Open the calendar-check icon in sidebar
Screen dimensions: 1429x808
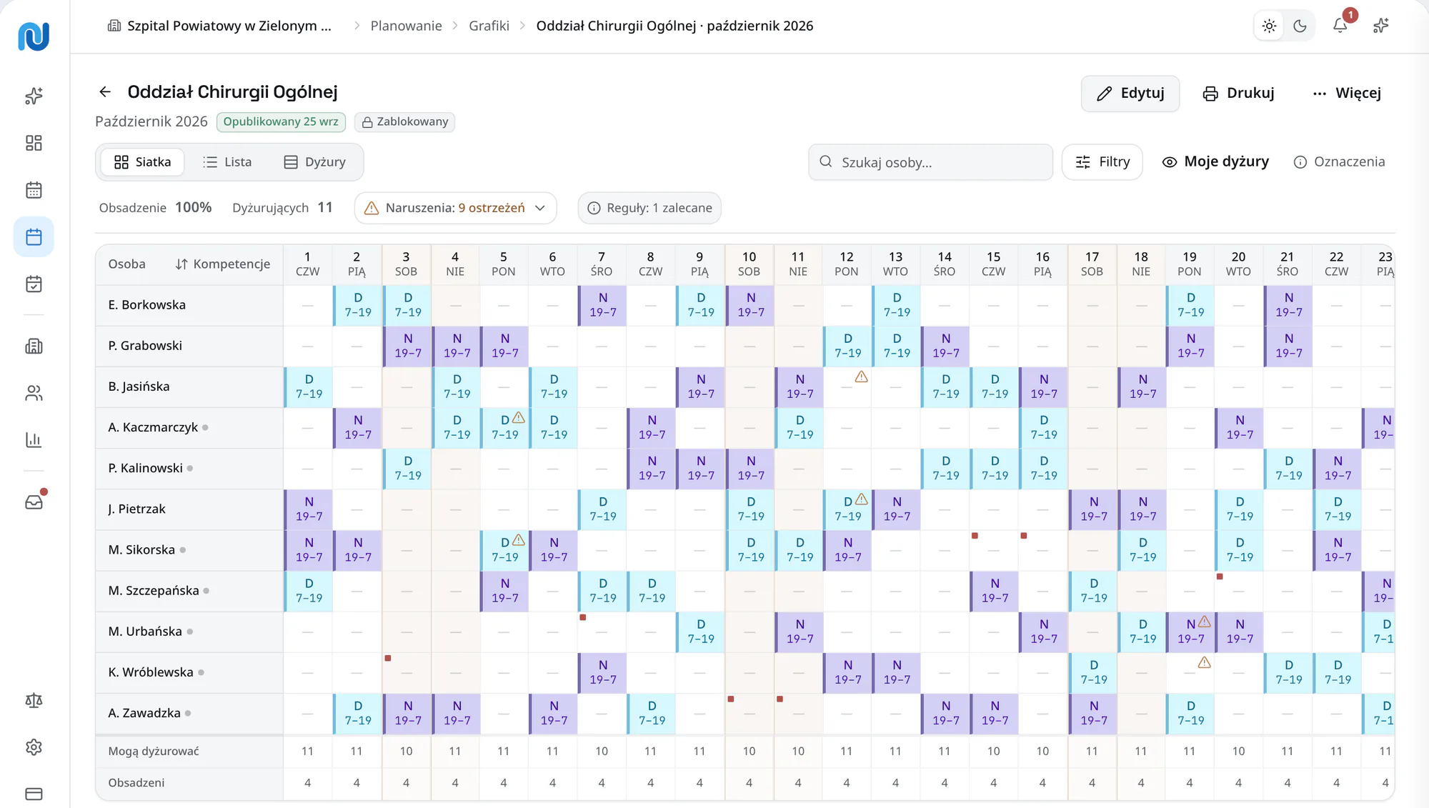pos(34,284)
